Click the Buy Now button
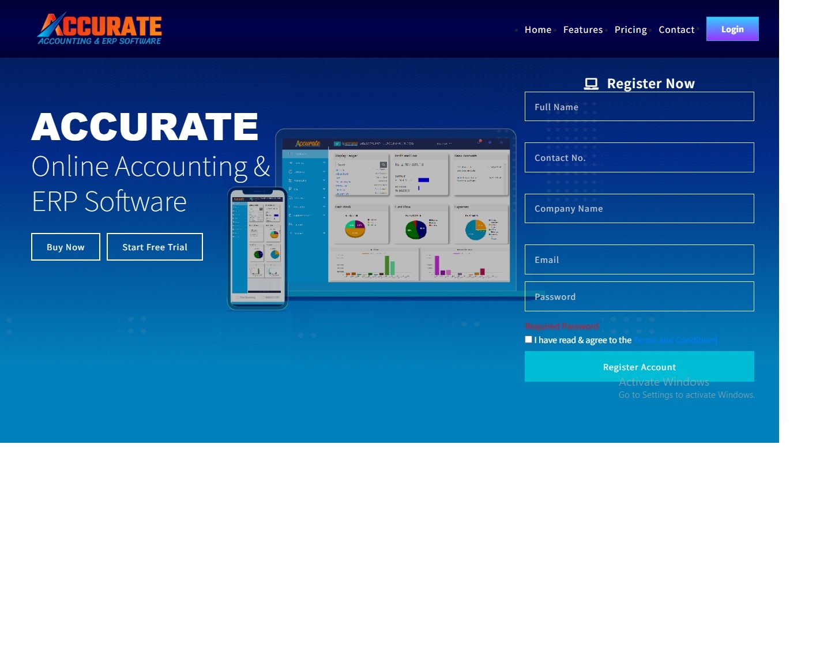Image resolution: width=835 pixels, height=655 pixels. [66, 247]
